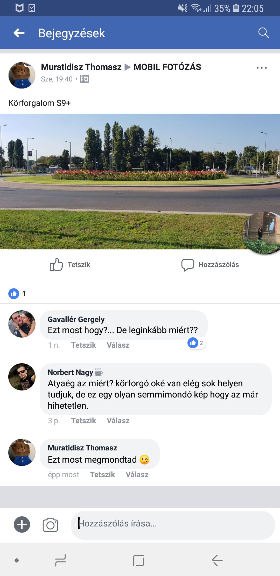Open Muratidisz Thomasz post author avatar
The image size is (280, 576).
pos(22,75)
